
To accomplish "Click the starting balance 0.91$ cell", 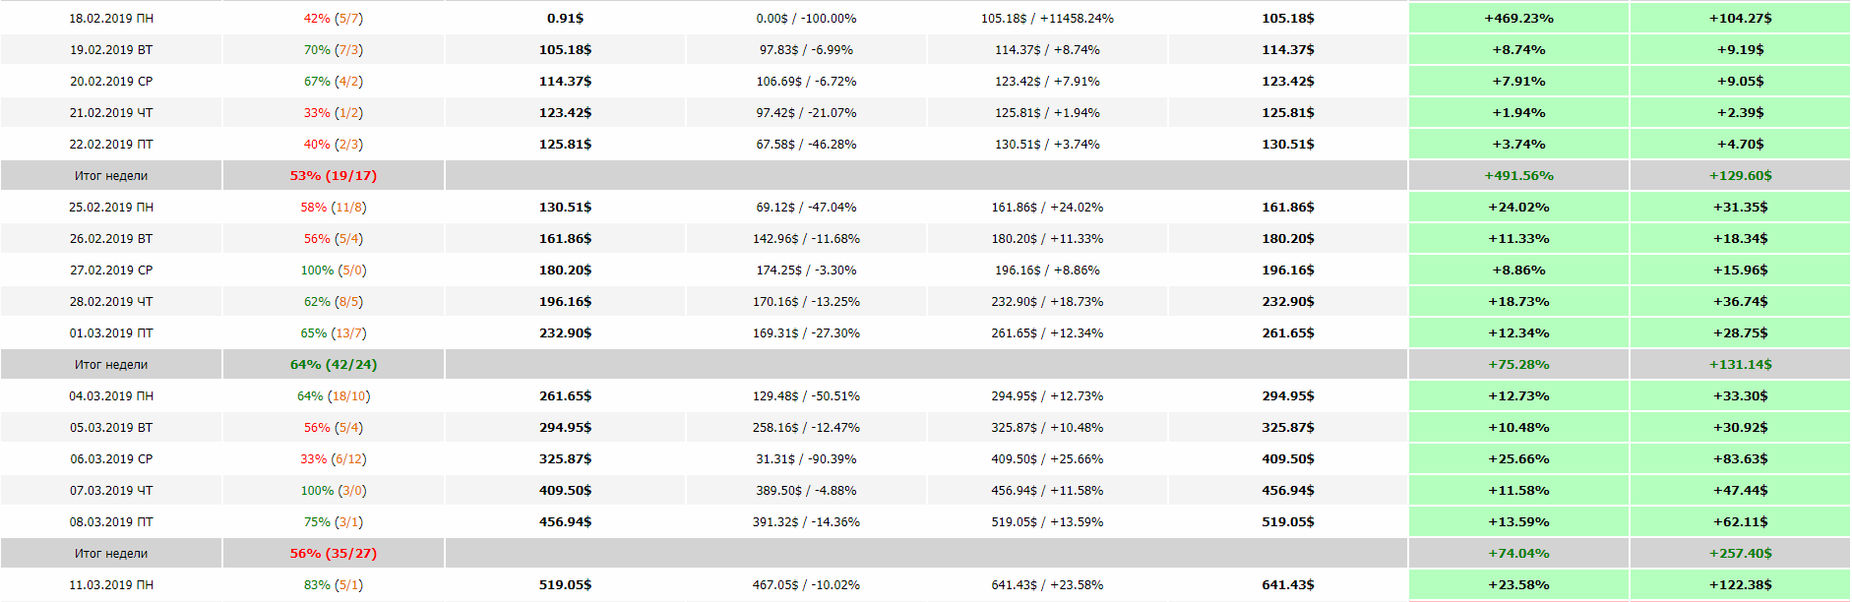I will pyautogui.click(x=565, y=19).
